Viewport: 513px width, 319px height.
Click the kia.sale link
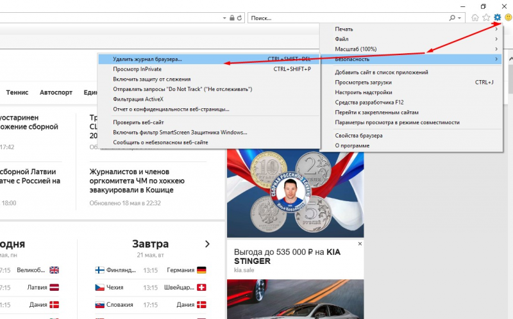(x=244, y=270)
